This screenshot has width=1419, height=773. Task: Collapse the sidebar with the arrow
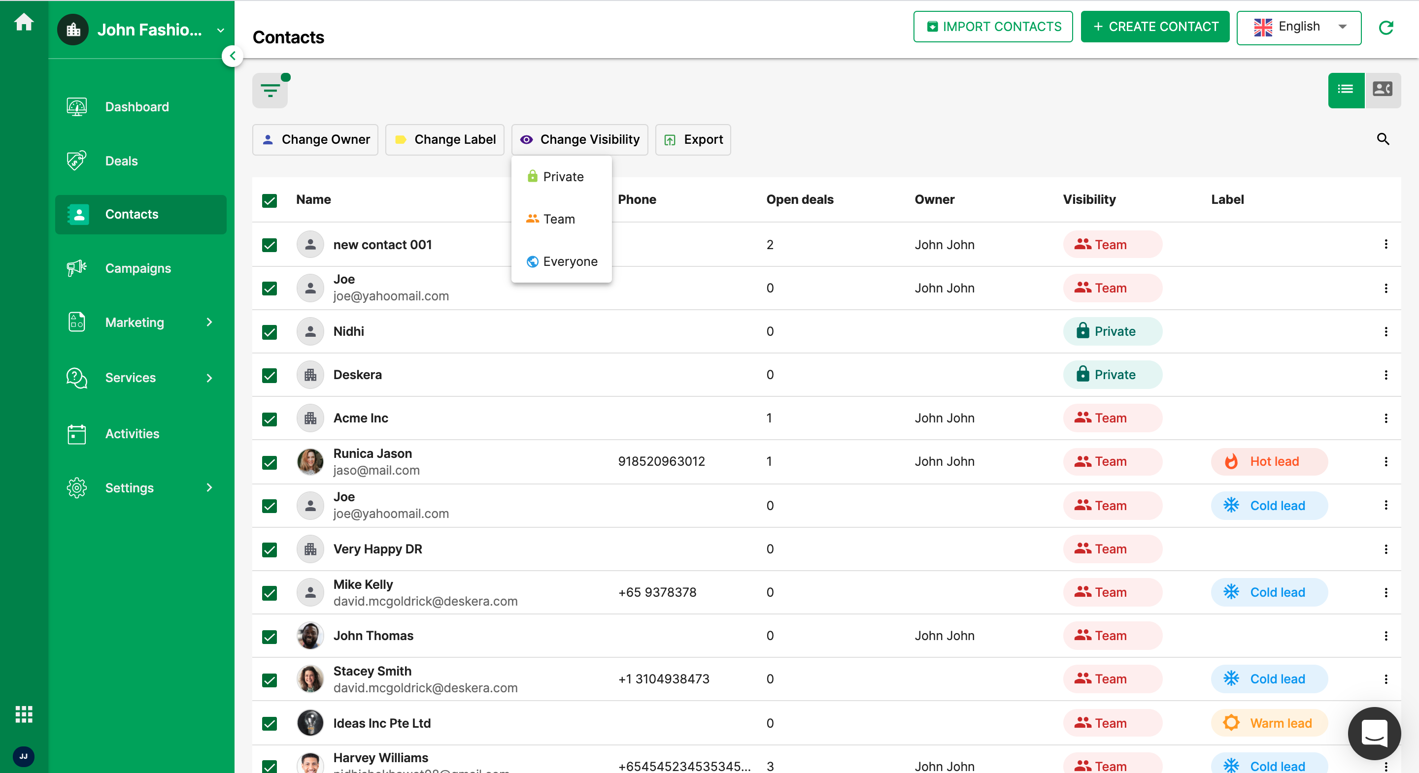point(233,56)
